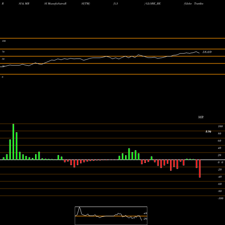The height and width of the screenshot is (225, 225).
Task: Click the MR axis label -60
Action: click(x=220, y=184)
